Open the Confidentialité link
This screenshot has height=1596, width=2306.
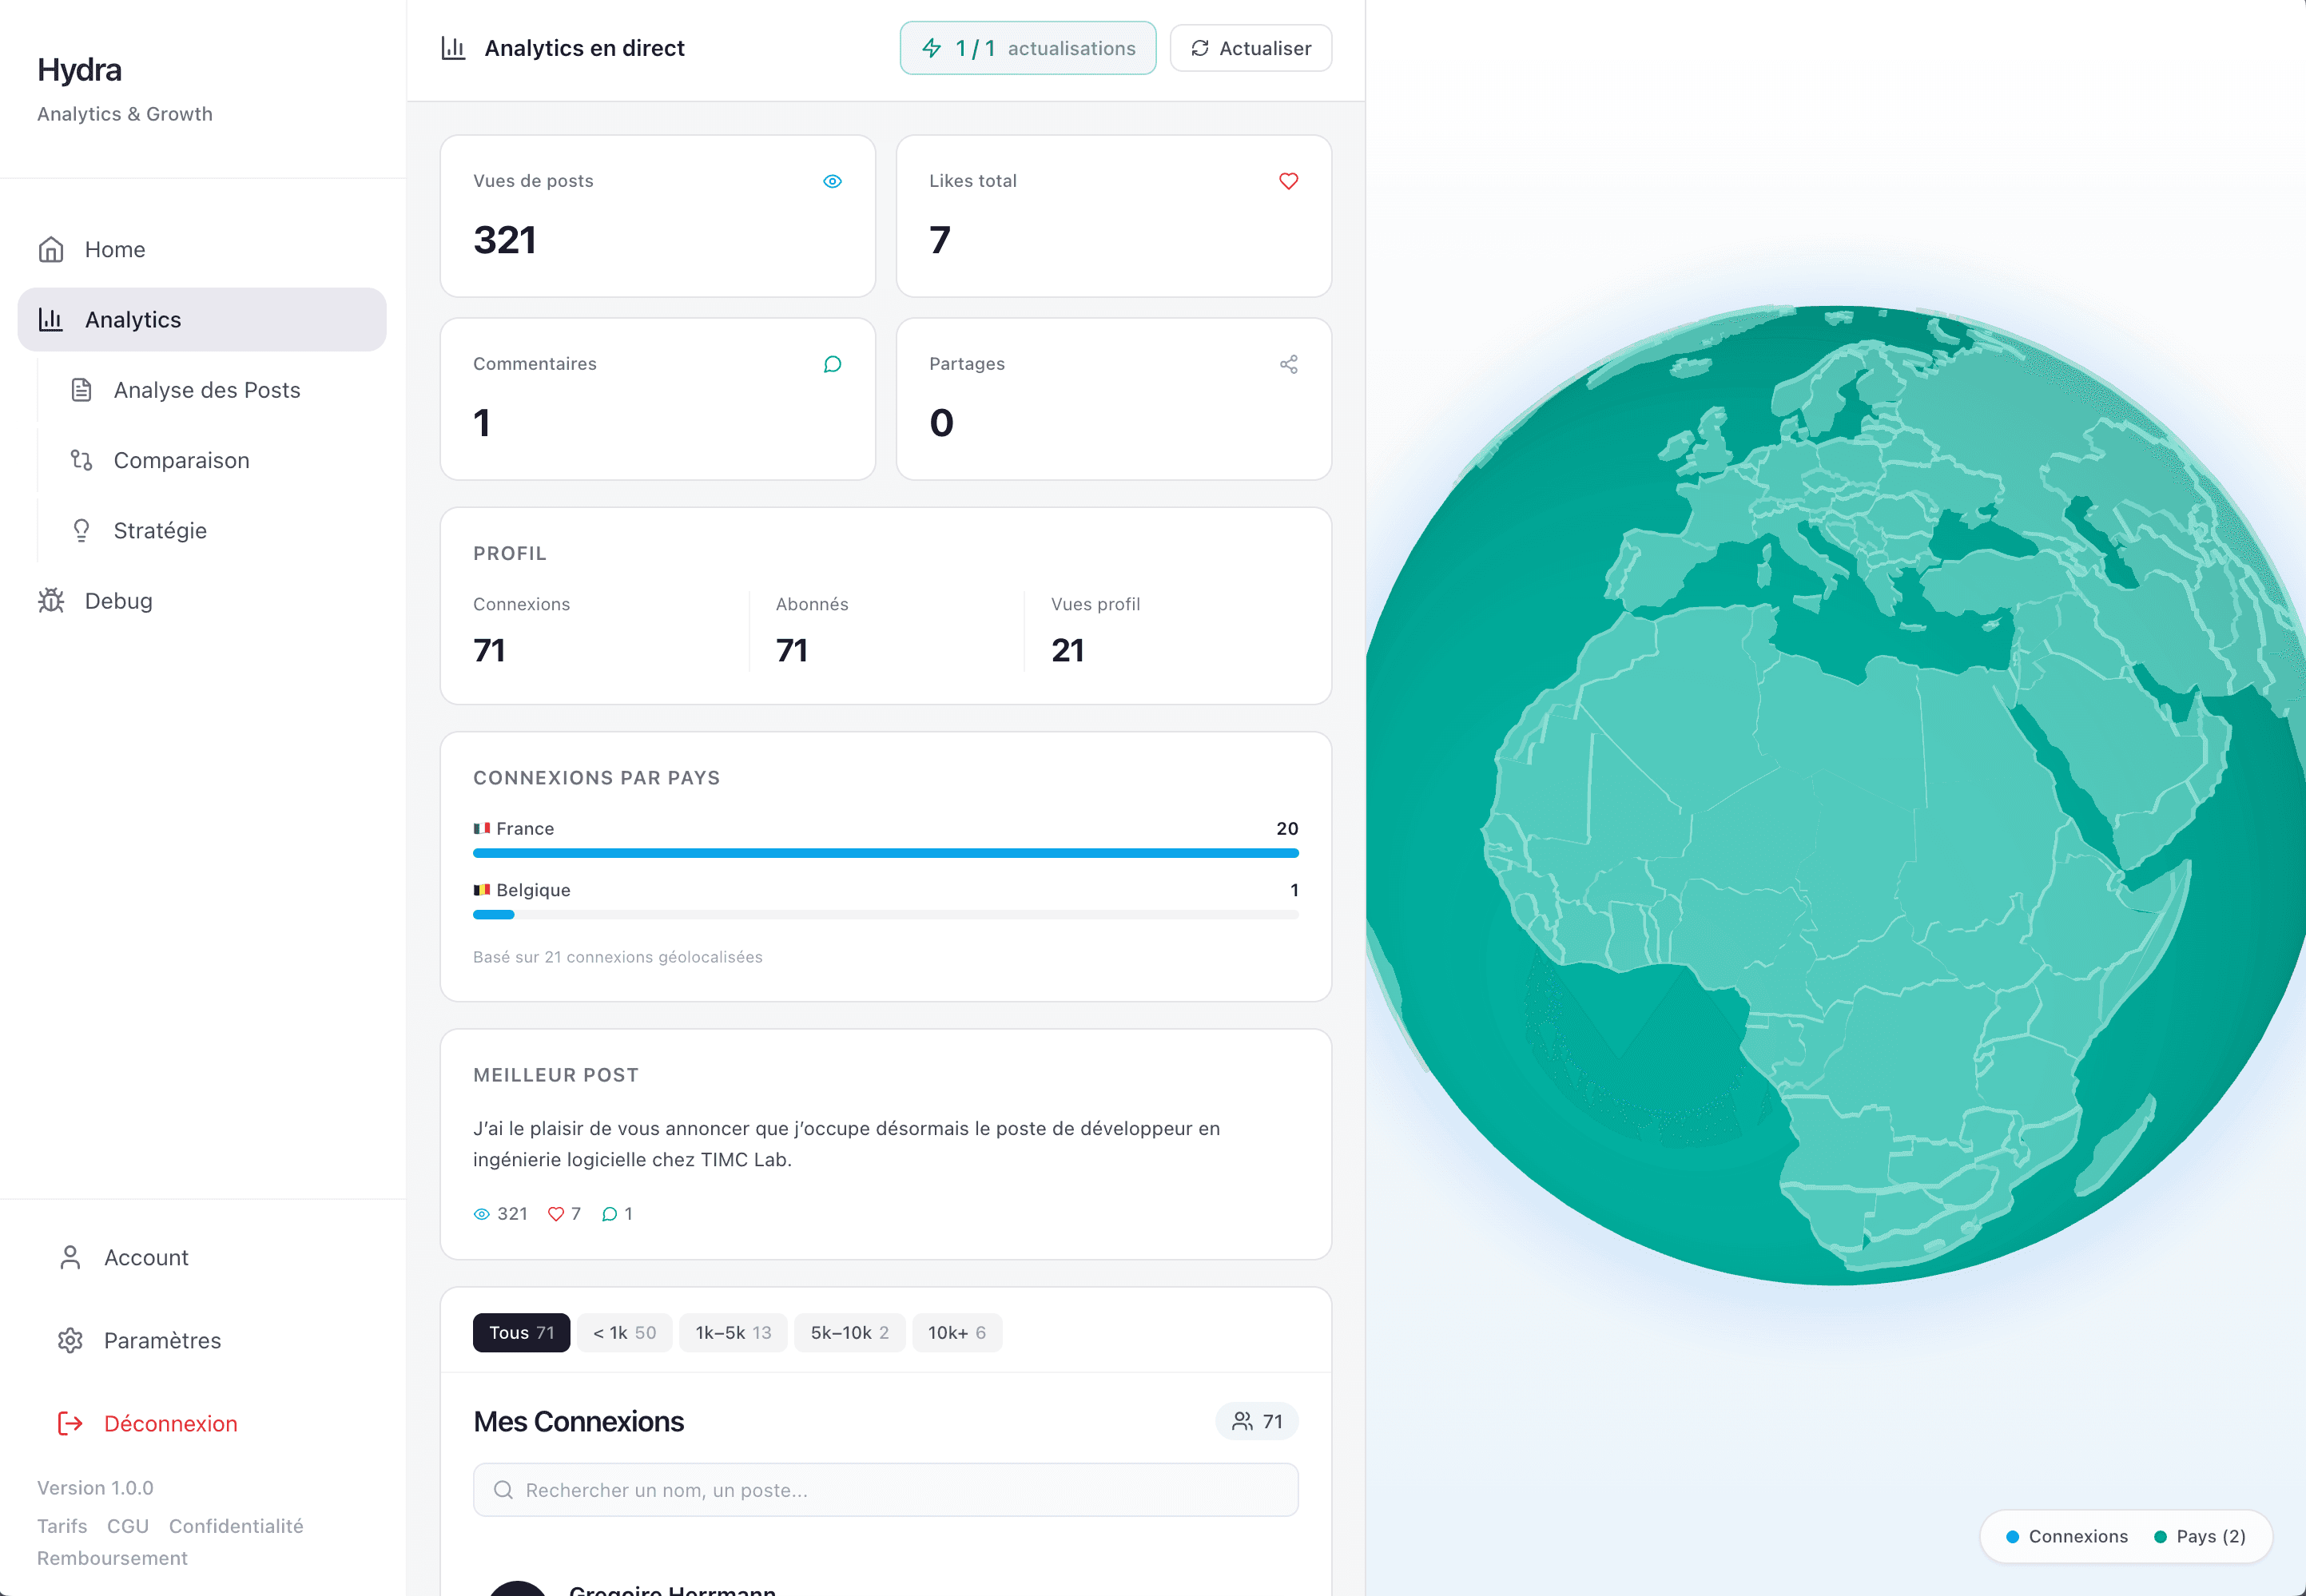pos(236,1526)
